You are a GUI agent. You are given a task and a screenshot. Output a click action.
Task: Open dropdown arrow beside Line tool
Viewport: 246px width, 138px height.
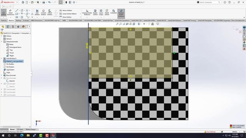(19, 10)
